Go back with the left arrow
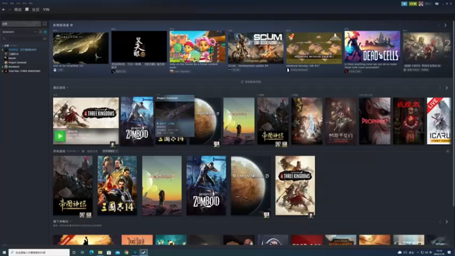This screenshot has height=256, width=455. pyautogui.click(x=3, y=10)
